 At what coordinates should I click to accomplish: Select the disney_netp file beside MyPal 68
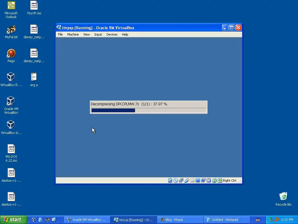pos(34,32)
